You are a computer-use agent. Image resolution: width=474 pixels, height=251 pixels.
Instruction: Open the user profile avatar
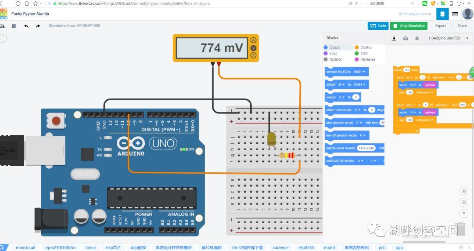coord(468,14)
